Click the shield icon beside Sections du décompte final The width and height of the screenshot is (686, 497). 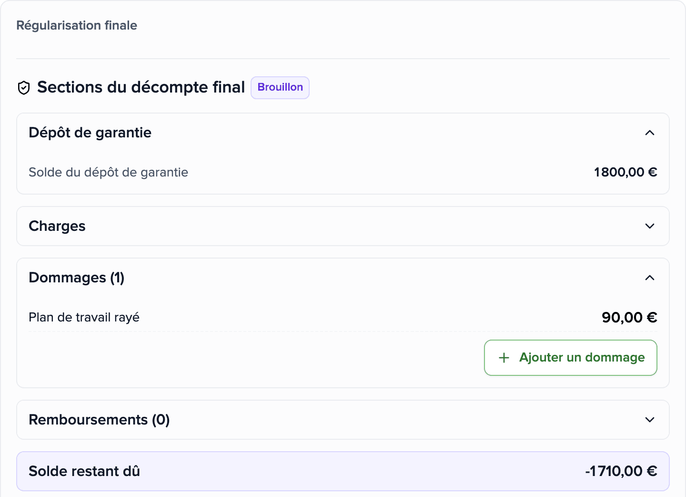[24, 88]
